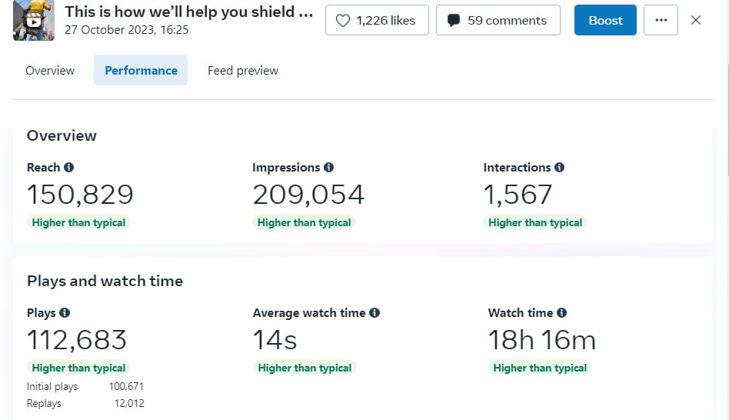Open the three-dot more options menu

(661, 21)
